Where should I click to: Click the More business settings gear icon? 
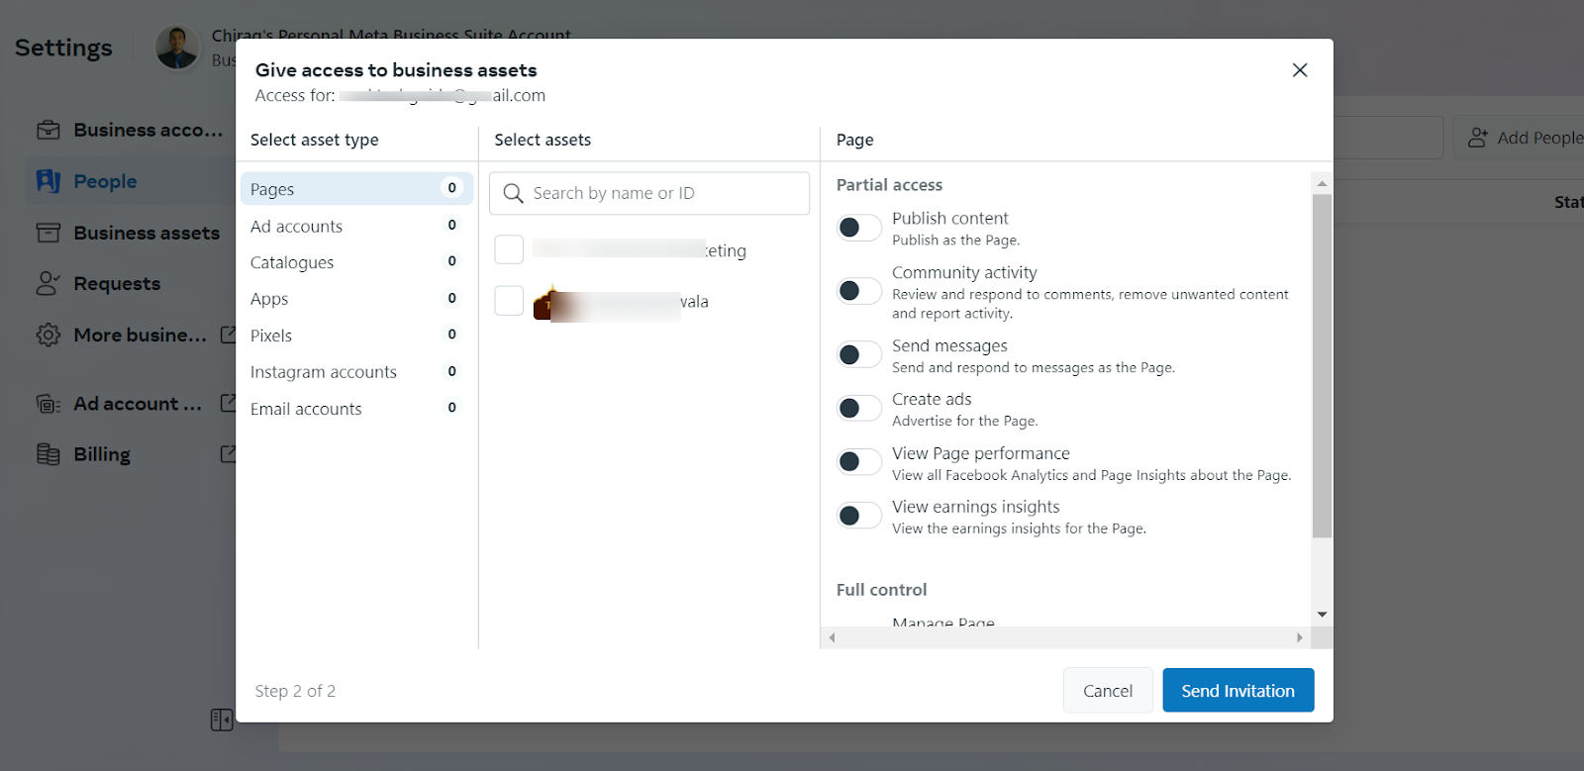49,336
